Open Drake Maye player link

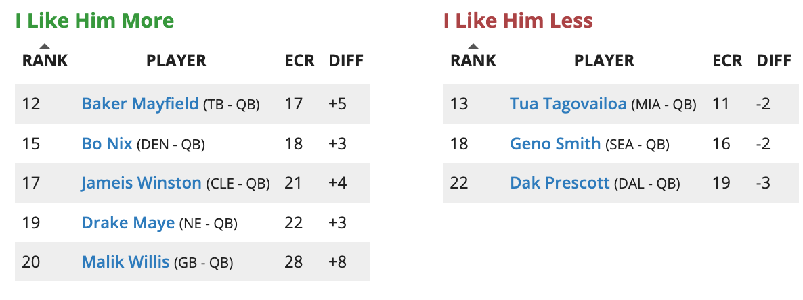[x=128, y=223]
